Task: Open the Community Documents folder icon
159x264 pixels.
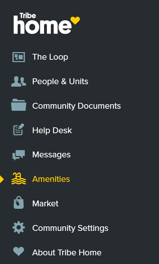Action: pyautogui.click(x=19, y=105)
